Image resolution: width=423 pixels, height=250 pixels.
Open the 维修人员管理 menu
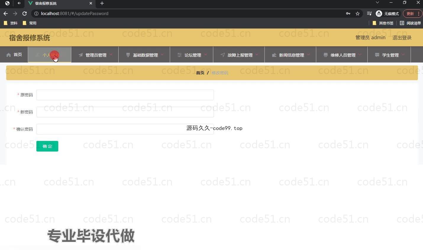(x=342, y=55)
